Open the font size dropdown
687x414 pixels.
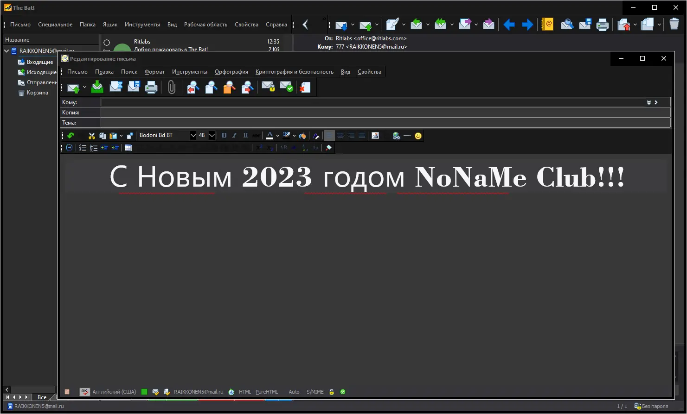pyautogui.click(x=212, y=135)
